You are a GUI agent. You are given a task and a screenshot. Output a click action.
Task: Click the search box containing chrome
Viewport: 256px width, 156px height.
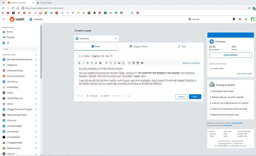(x=209, y=19)
